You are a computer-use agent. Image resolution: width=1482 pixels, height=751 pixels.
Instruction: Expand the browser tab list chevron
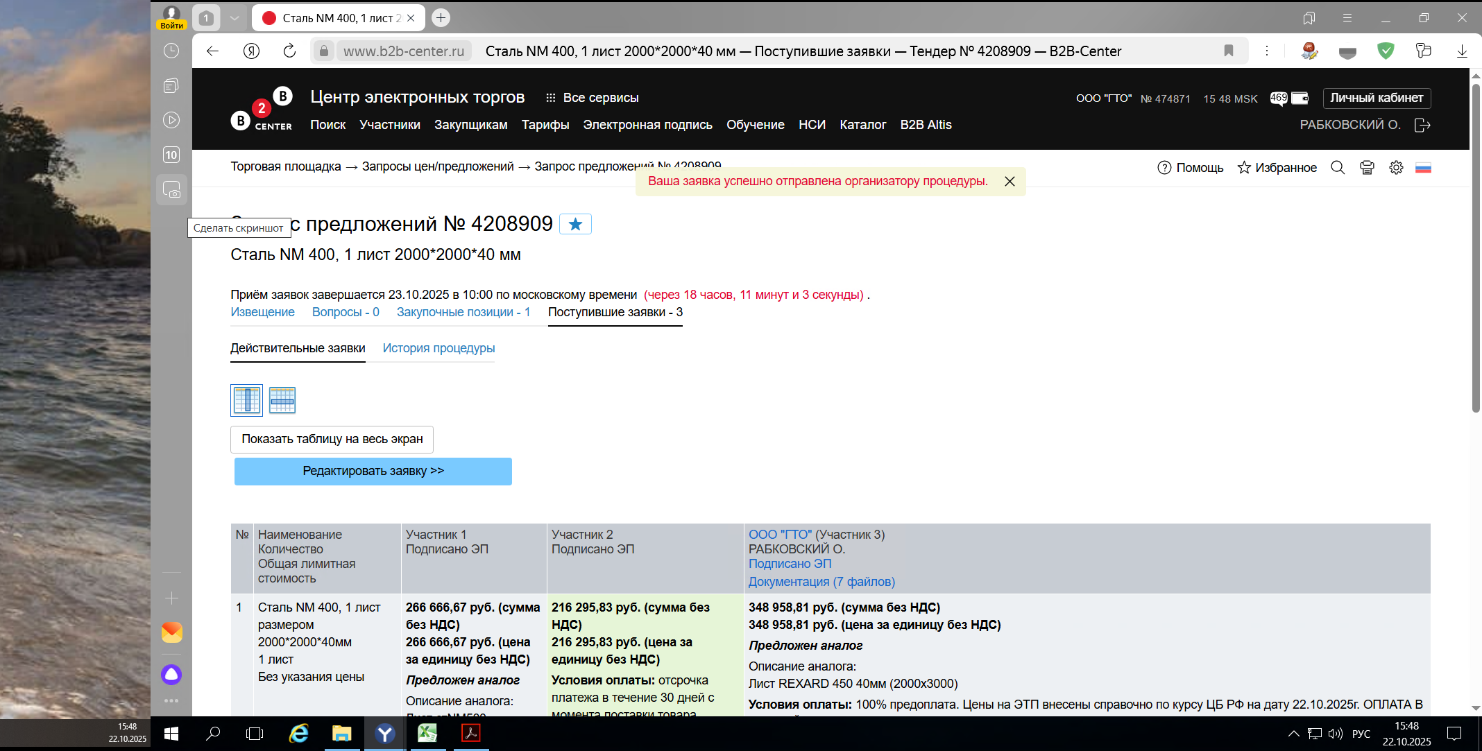[235, 18]
